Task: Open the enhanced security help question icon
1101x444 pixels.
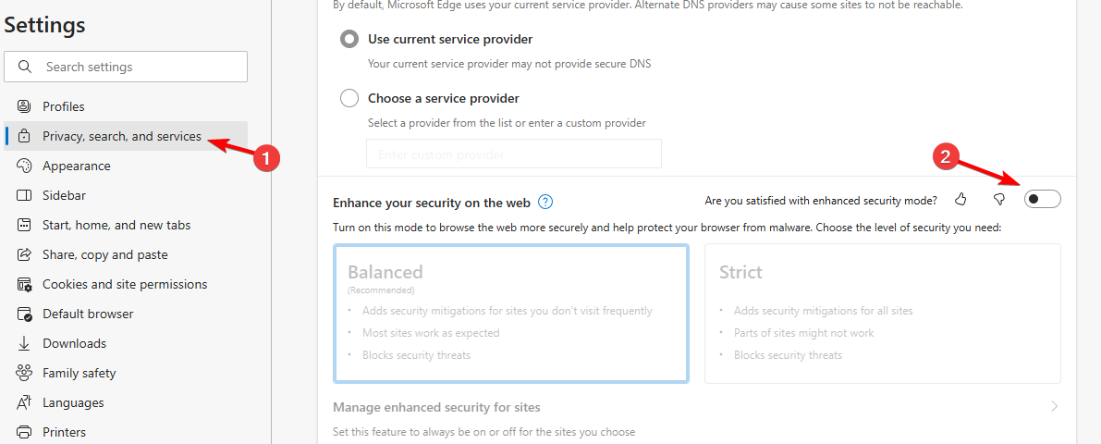Action: coord(545,203)
